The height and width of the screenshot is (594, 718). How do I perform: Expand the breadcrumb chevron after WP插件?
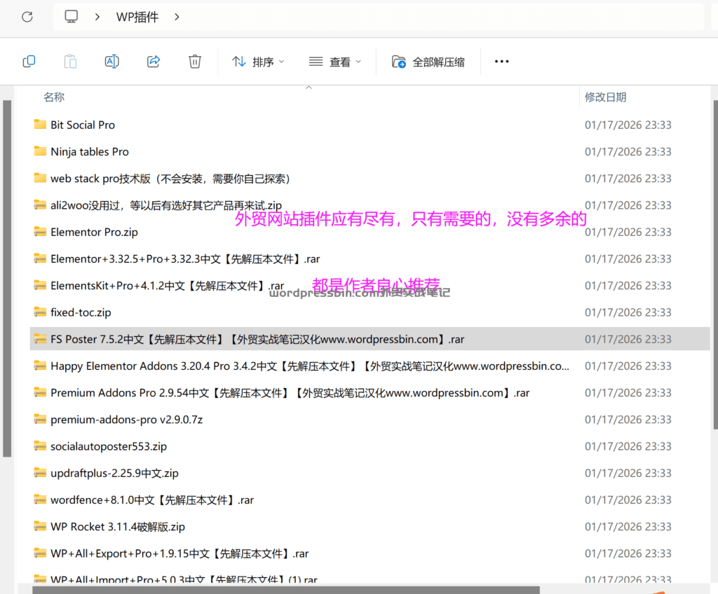coord(177,16)
